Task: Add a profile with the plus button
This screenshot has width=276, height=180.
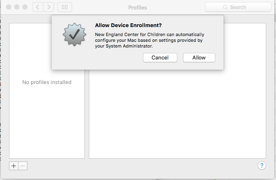Action: point(14,166)
